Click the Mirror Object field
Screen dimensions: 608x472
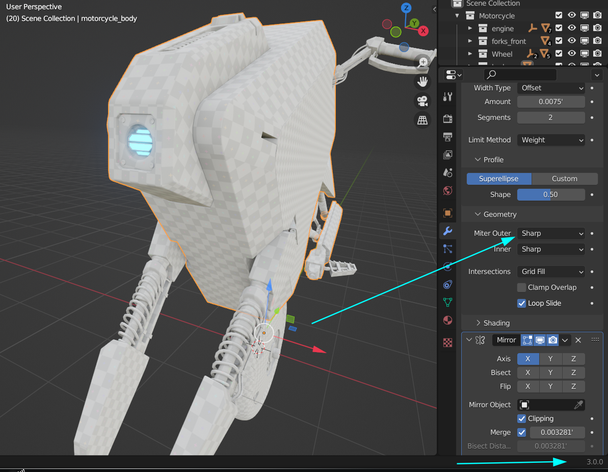click(551, 405)
